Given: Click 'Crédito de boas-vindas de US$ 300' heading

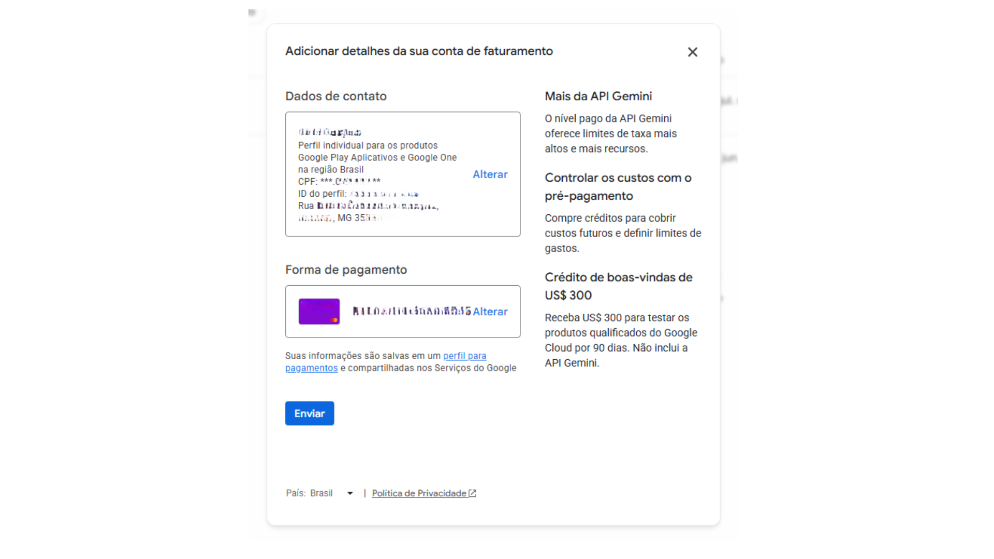Looking at the screenshot, I should pos(619,286).
